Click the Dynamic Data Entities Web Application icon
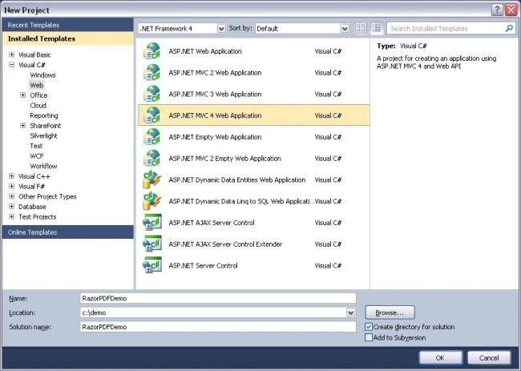Viewport: 521px width, 371px height. [151, 180]
